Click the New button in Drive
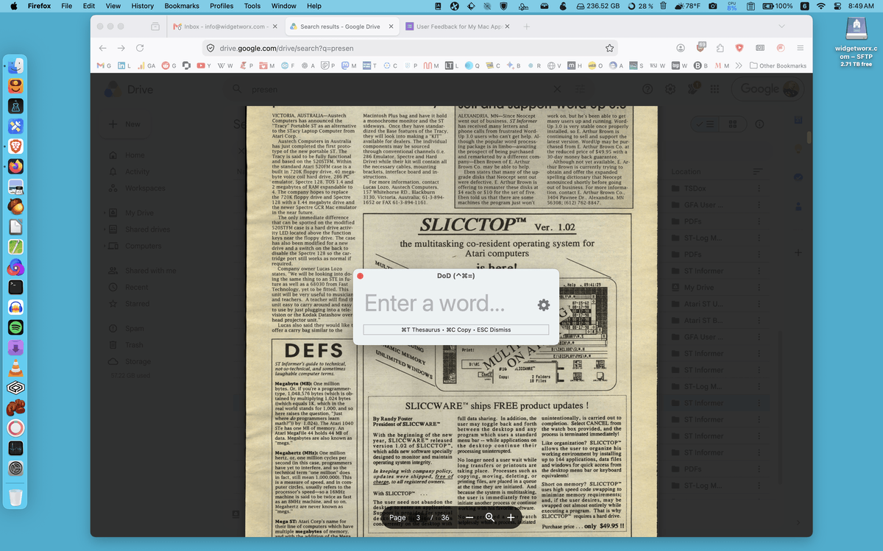The width and height of the screenshot is (883, 551). coord(124,124)
